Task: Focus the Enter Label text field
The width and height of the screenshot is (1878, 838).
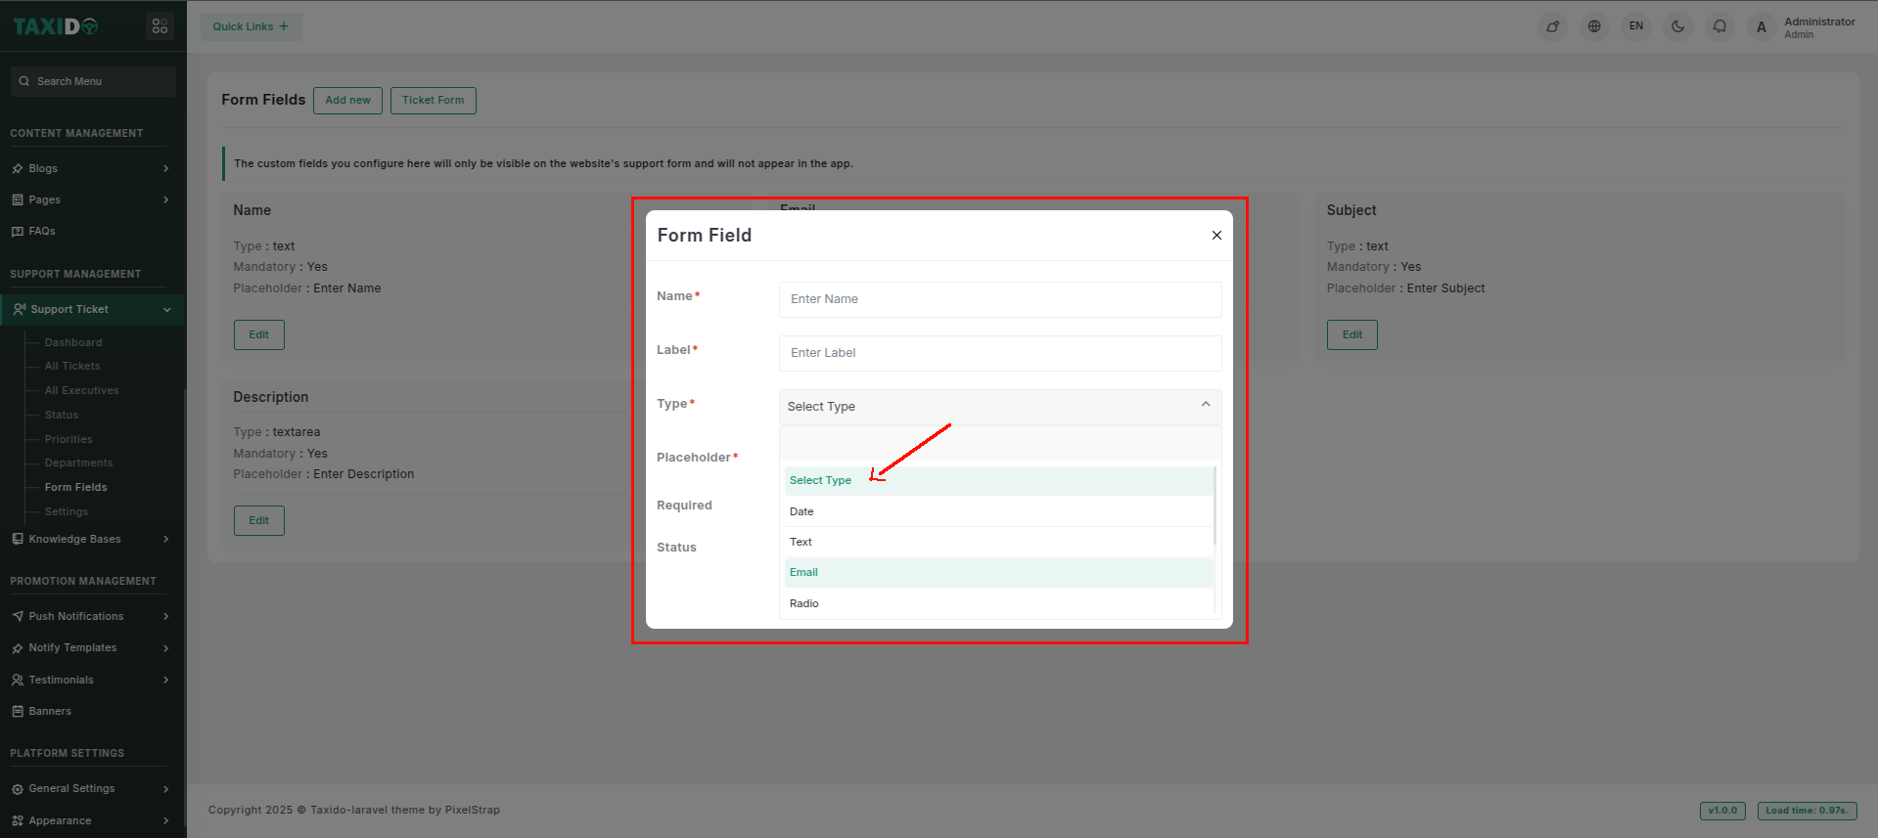Action: 999,353
